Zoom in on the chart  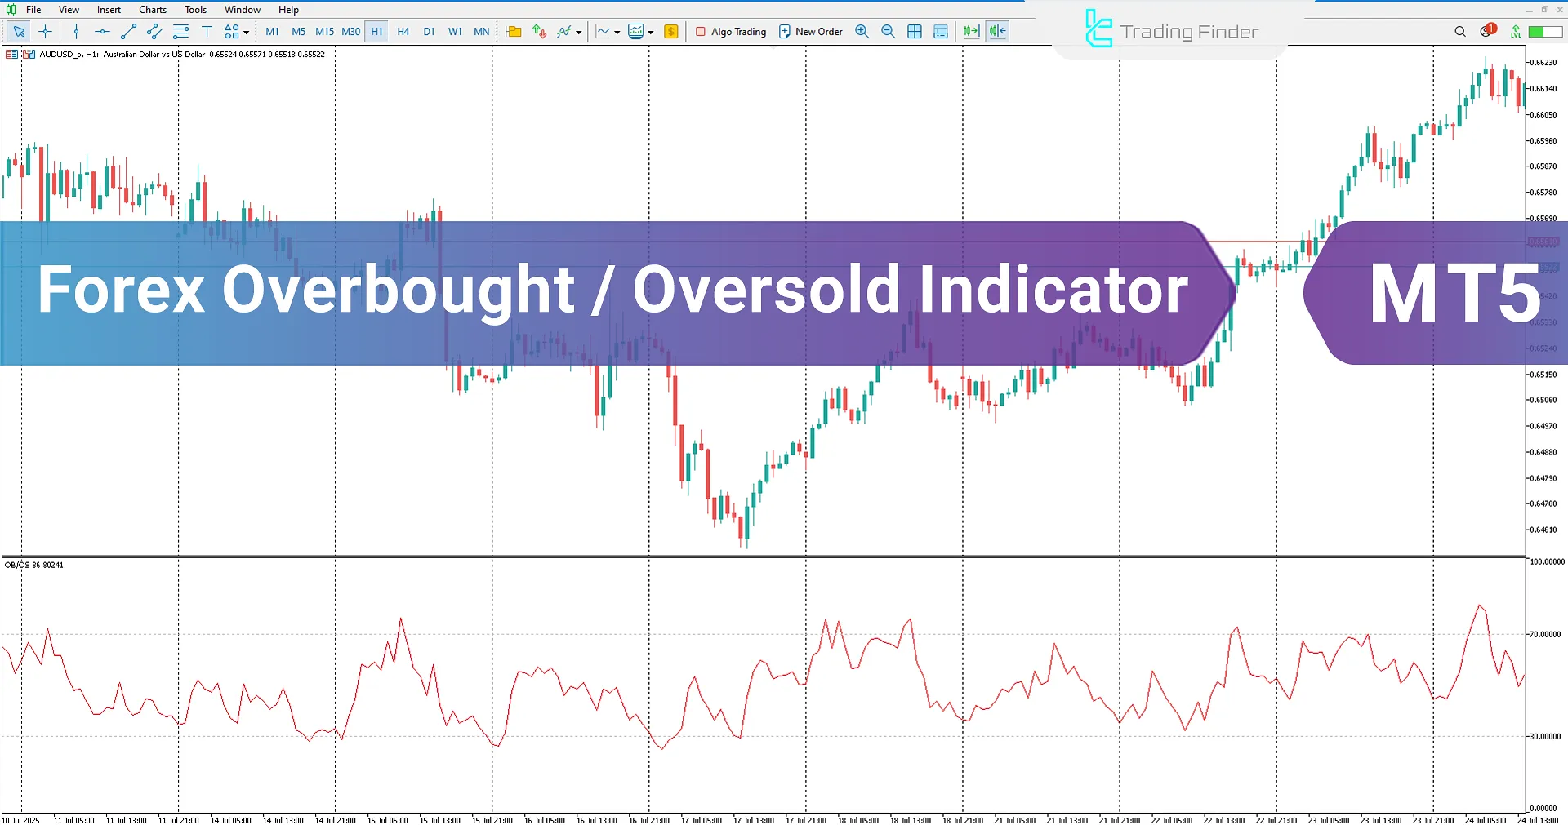(x=862, y=32)
